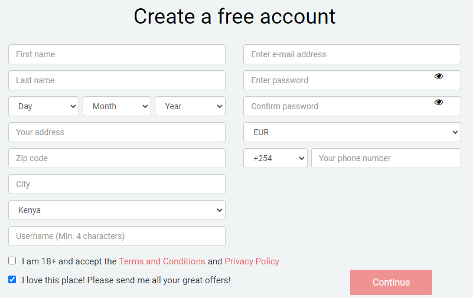The width and height of the screenshot is (473, 298).
Task: Focus the First name field
Action: (x=117, y=54)
